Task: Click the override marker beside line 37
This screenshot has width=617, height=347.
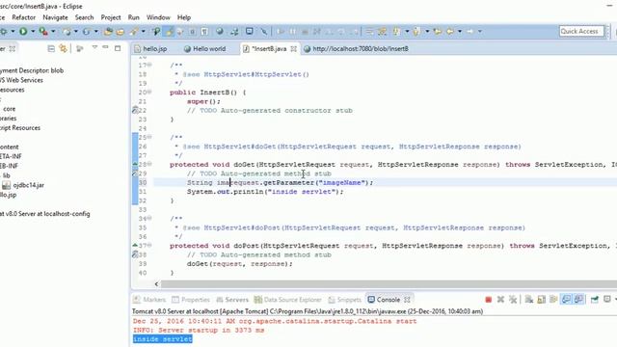Action: click(135, 245)
